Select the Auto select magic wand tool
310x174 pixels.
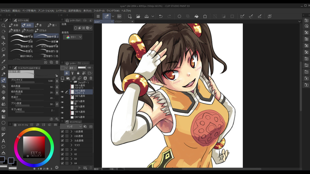3,55
